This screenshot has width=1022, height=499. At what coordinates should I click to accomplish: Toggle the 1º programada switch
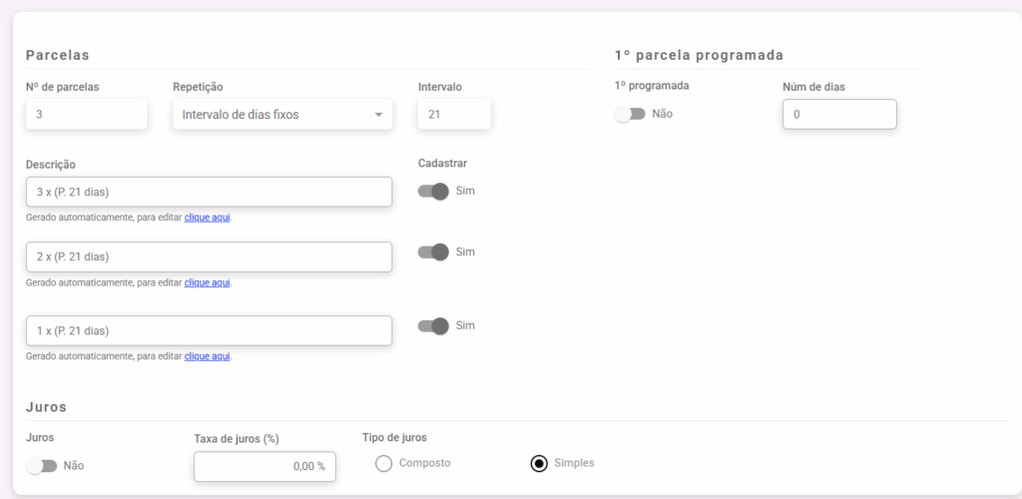click(631, 114)
